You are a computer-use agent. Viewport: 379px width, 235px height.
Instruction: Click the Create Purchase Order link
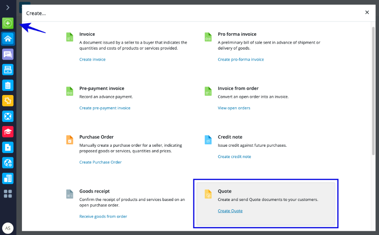pos(100,162)
